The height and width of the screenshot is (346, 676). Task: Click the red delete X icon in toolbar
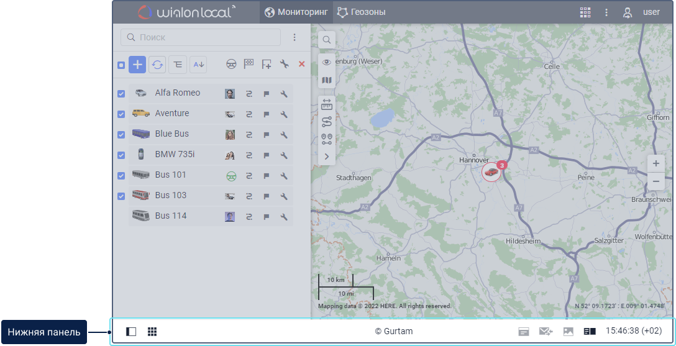(x=302, y=64)
